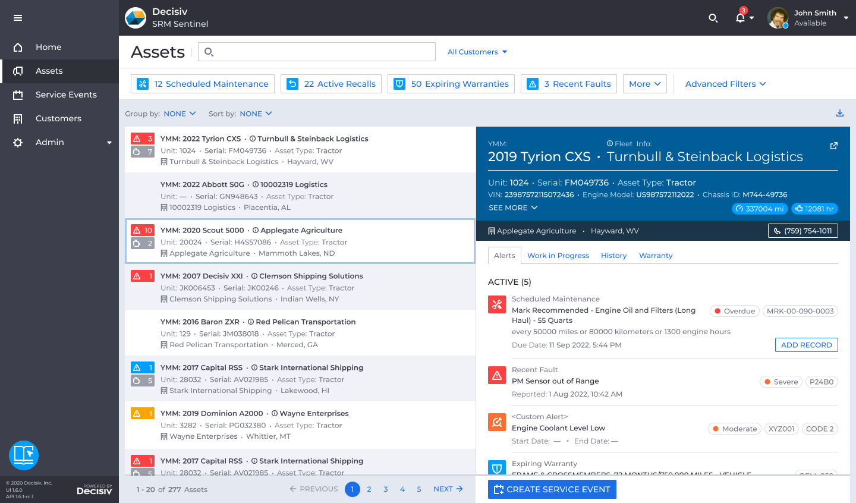Open the Group by NONE dropdown
The height and width of the screenshot is (503, 856).
(x=180, y=114)
